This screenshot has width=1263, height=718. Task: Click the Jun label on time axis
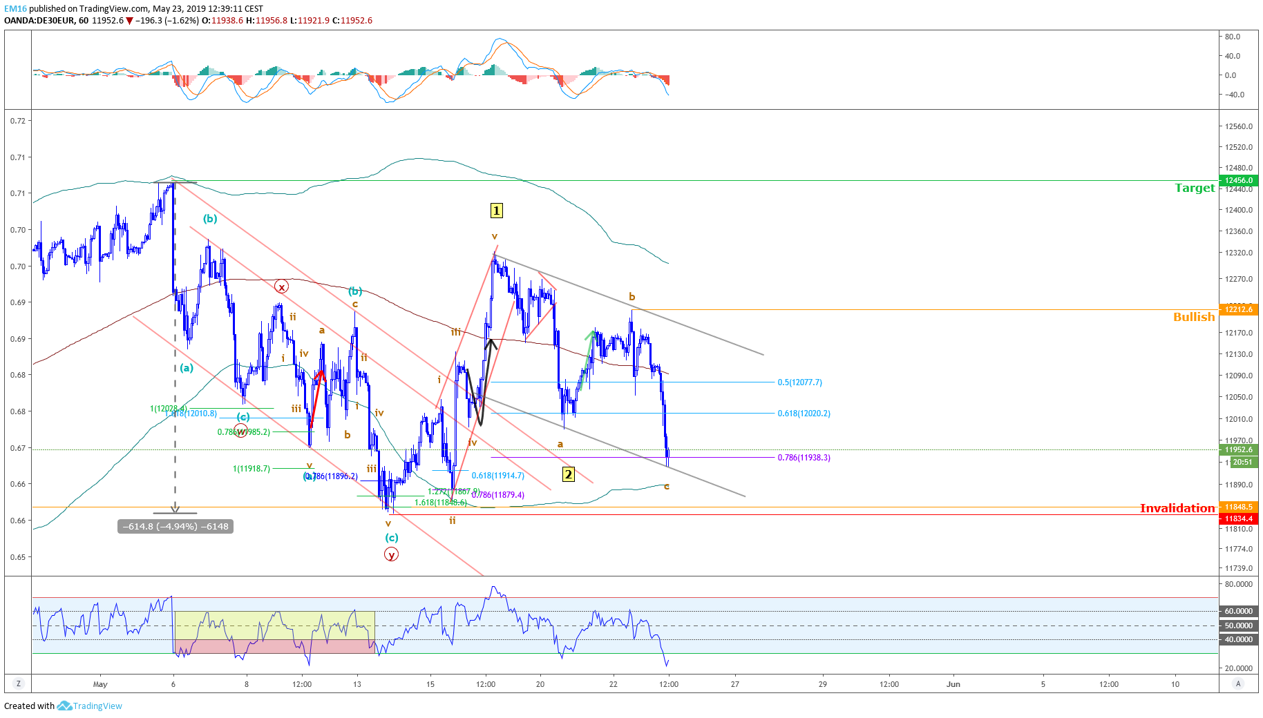tap(953, 684)
